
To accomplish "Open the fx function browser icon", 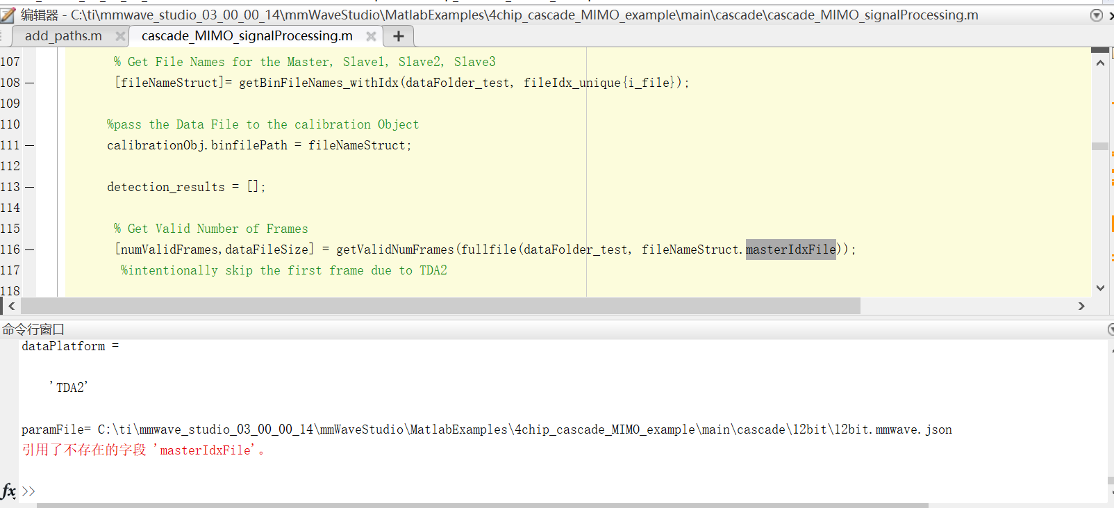I will tap(8, 491).
